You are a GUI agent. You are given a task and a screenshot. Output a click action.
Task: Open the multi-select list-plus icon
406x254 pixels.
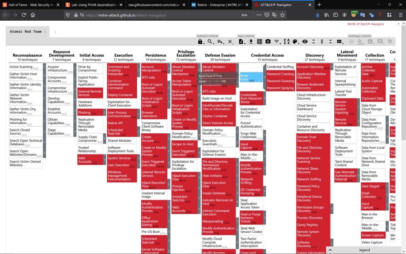click(x=220, y=42)
